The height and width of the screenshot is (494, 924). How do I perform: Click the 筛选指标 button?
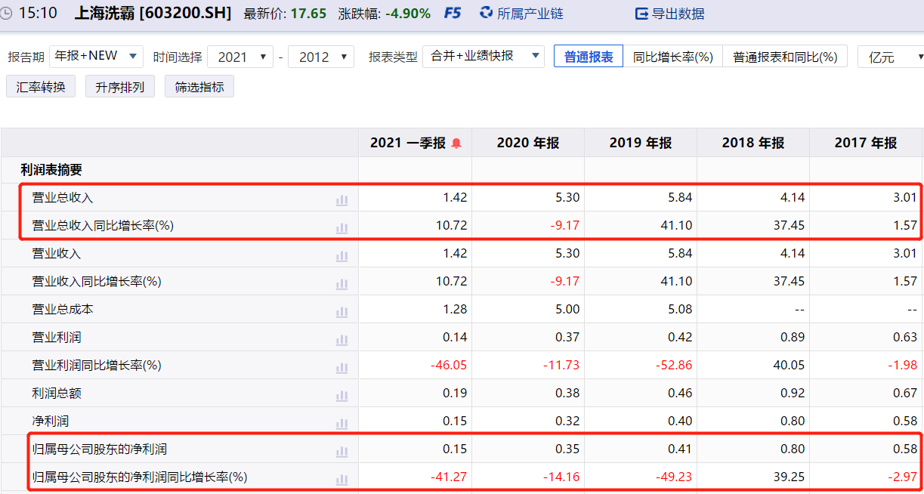tap(199, 87)
